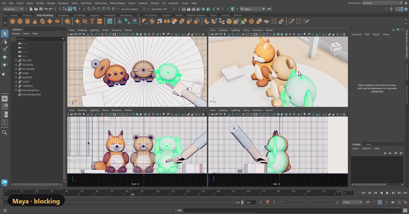The image size is (409, 214).
Task: Click the Set Key bookmark icon
Action: pos(267,202)
